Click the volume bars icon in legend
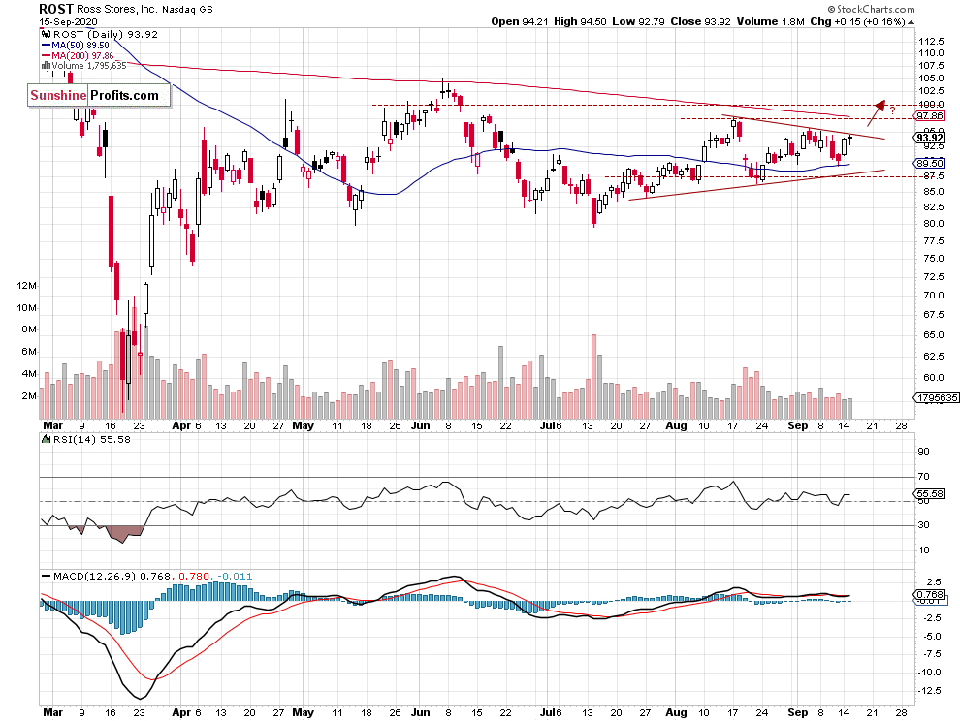 point(46,66)
